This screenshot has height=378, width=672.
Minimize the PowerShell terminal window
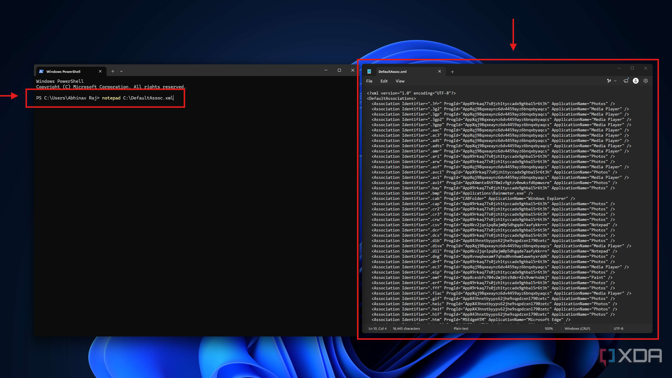(326, 70)
